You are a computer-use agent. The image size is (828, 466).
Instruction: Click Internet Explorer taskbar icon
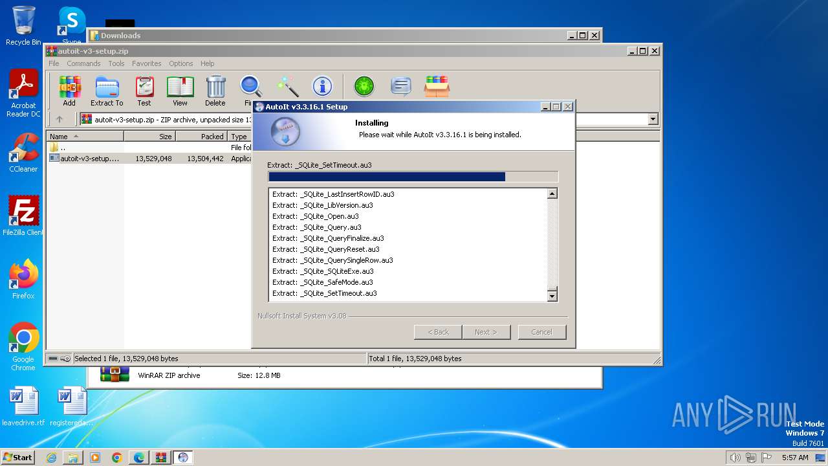(x=51, y=458)
